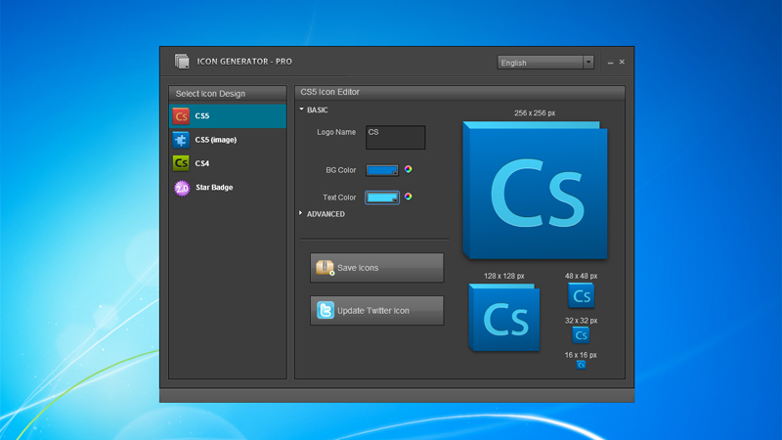Open color wheel next to Text Color
This screenshot has width=782, height=440.
409,197
